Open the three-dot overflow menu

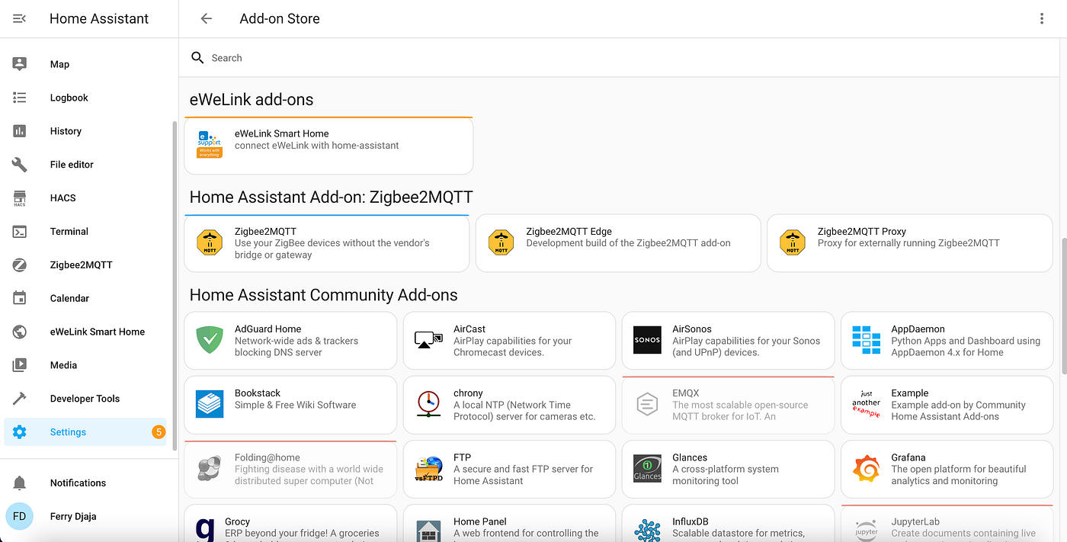click(1041, 18)
